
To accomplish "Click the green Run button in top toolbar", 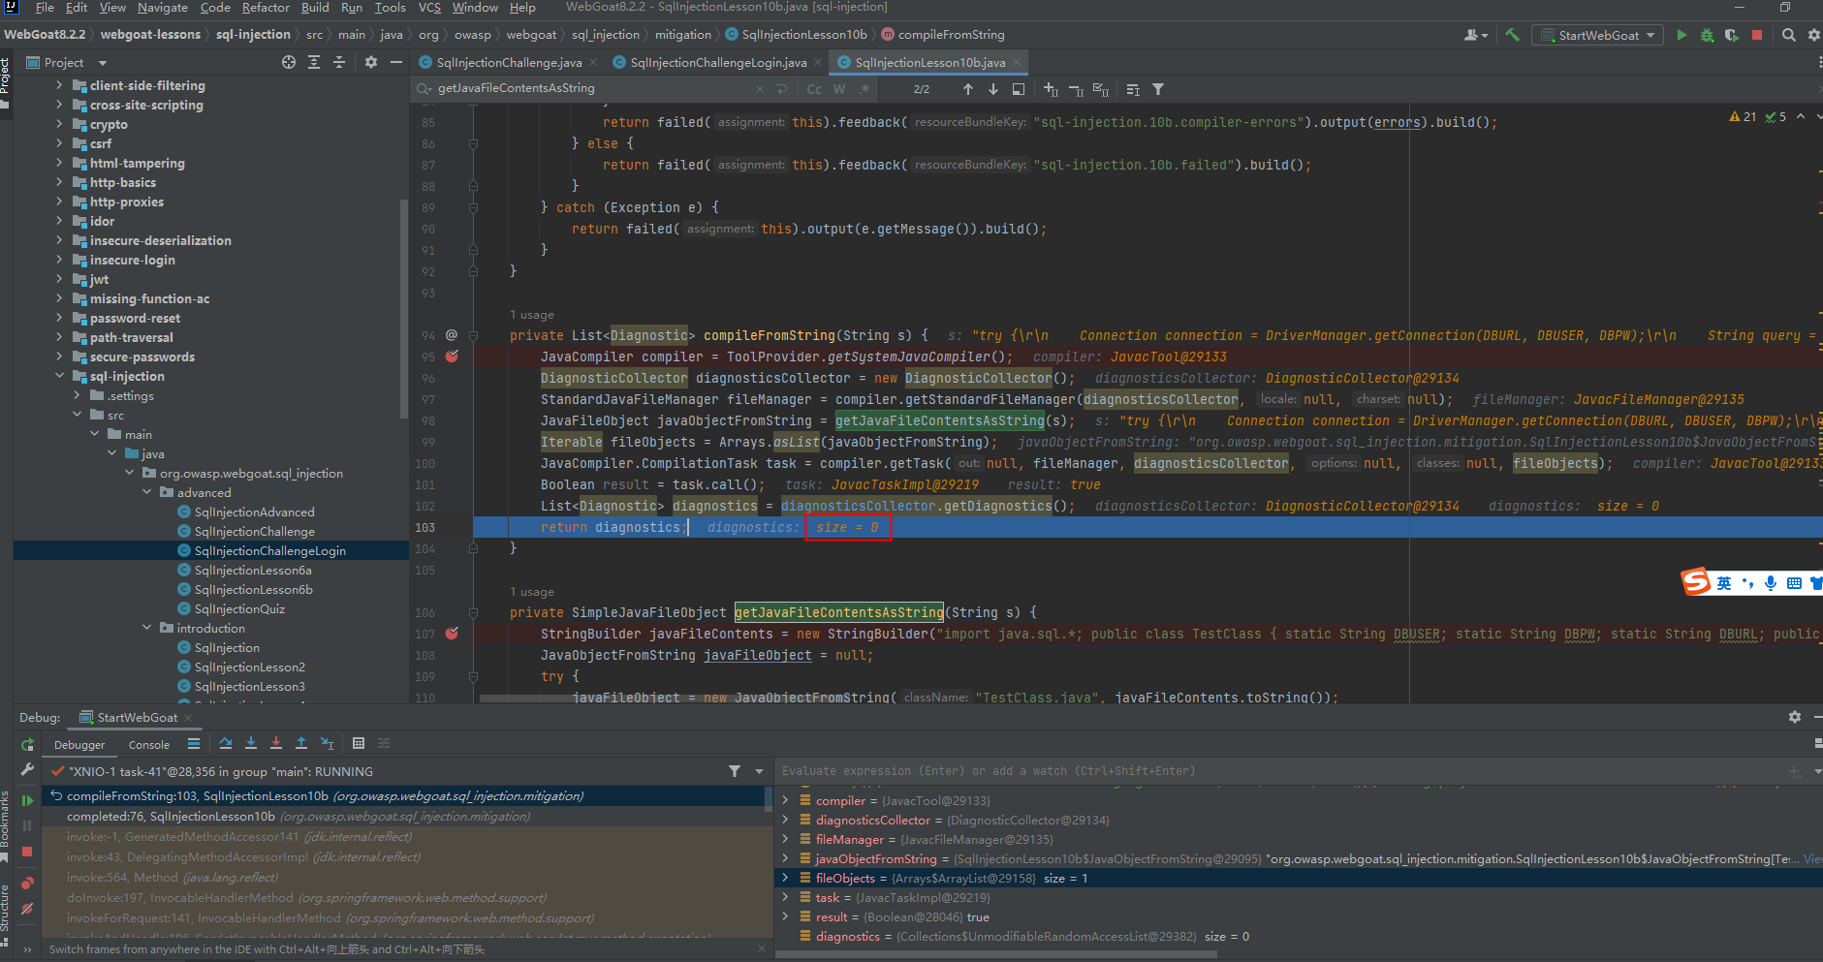I will (1682, 35).
